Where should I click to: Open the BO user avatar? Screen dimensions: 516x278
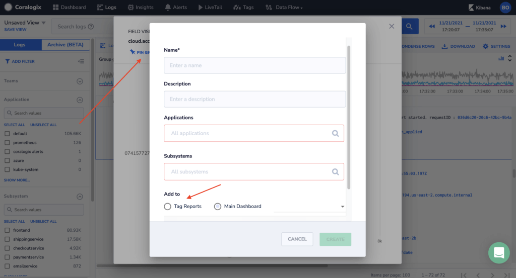point(505,7)
